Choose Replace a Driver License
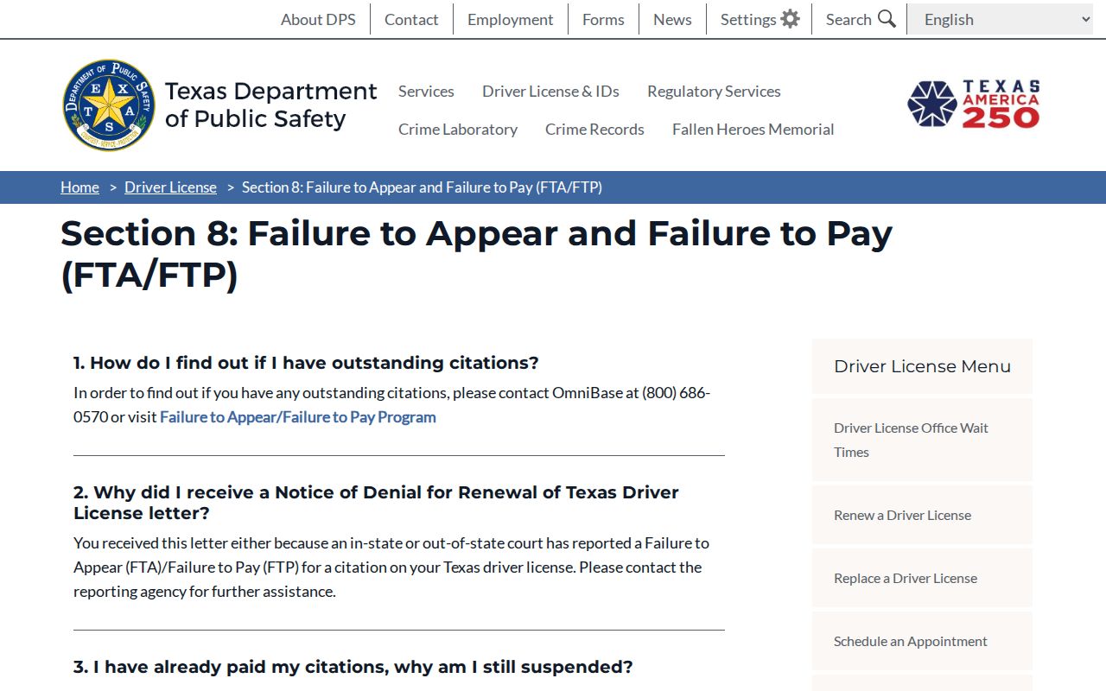Image resolution: width=1106 pixels, height=691 pixels. [x=922, y=578]
